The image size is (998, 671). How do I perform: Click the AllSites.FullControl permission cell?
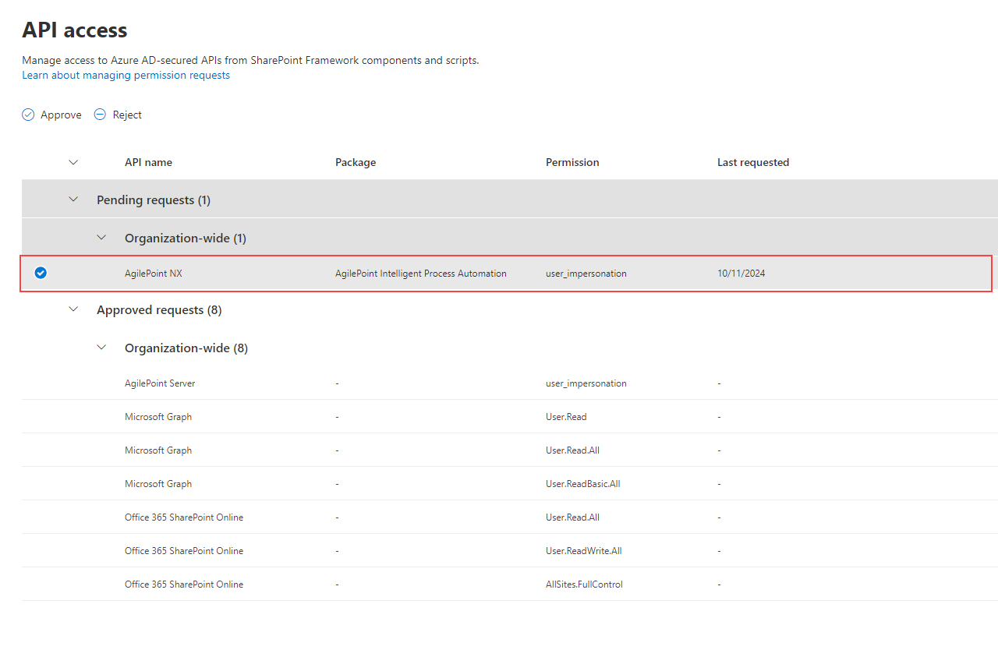pyautogui.click(x=584, y=584)
